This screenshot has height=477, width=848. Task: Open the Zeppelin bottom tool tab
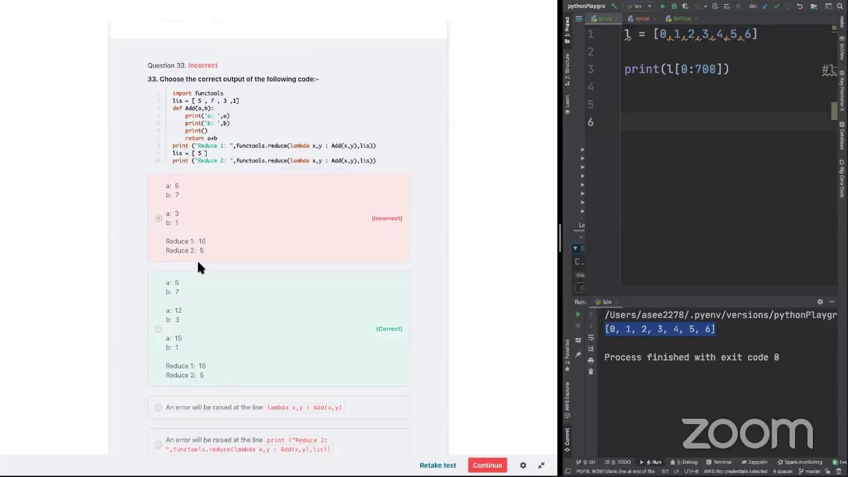pos(754,462)
